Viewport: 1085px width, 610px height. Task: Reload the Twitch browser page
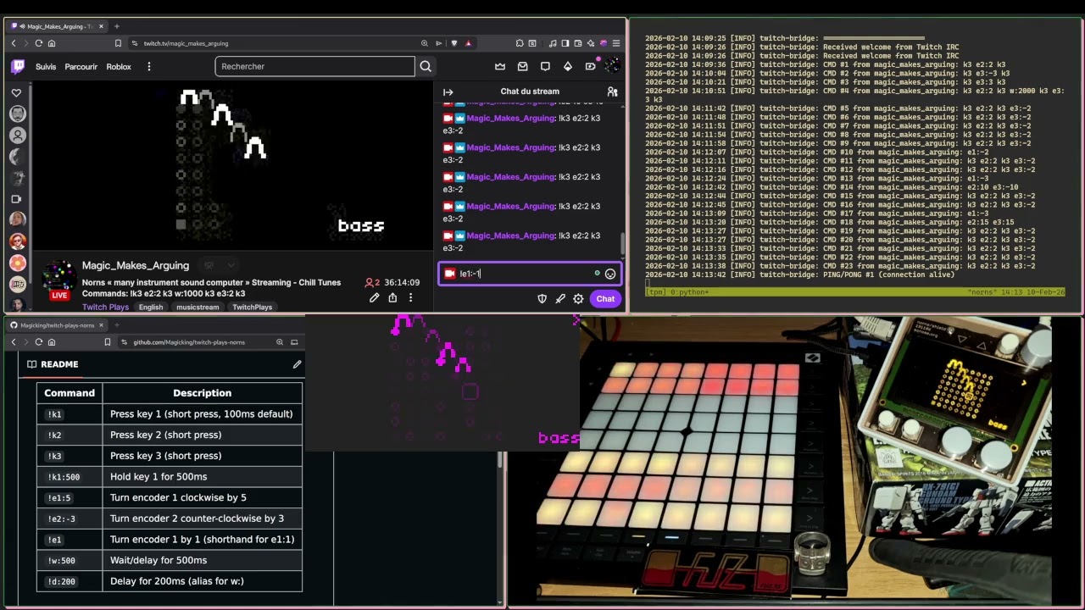[x=38, y=43]
